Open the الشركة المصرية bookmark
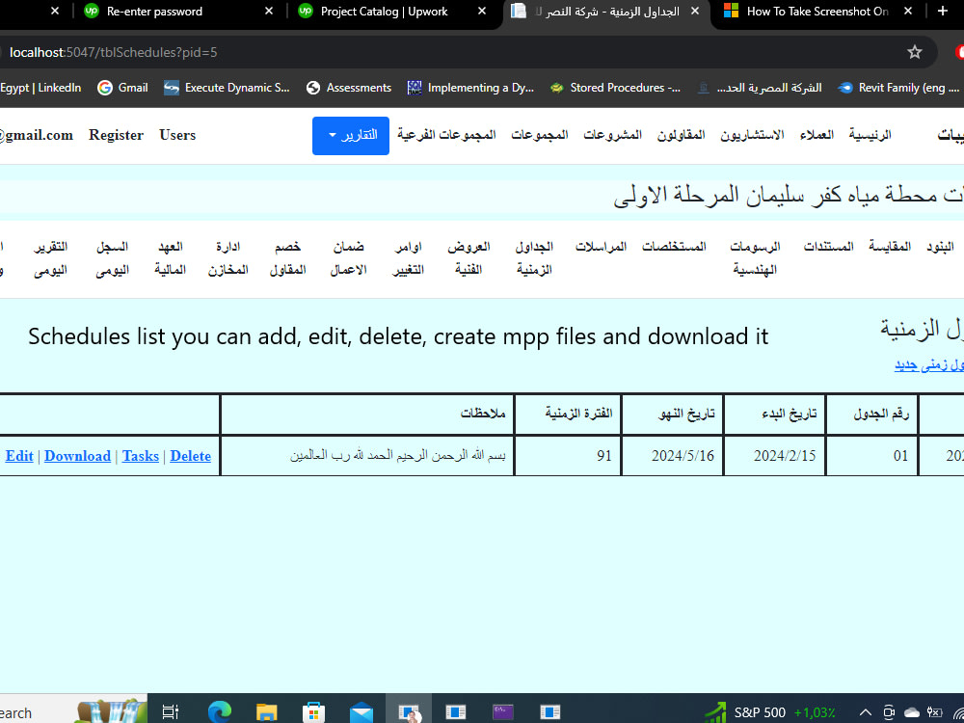The image size is (964, 723). [x=760, y=88]
